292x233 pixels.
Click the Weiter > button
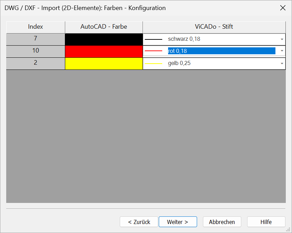[178, 222]
